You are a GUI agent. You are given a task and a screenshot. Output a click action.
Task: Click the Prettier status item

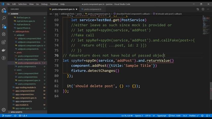coord(194,116)
